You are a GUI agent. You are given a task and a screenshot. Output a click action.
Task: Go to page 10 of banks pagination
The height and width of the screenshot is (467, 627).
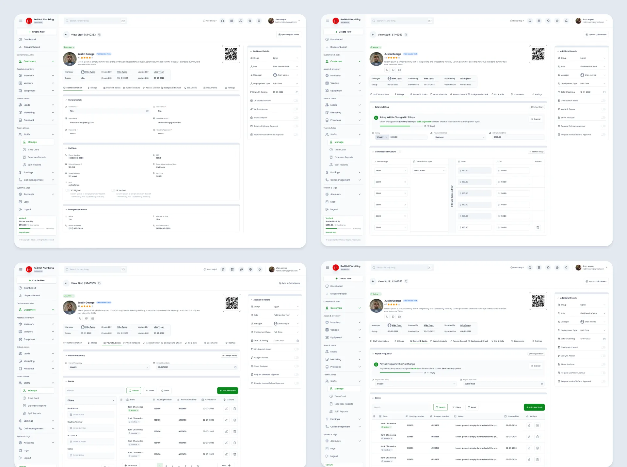pos(198,466)
